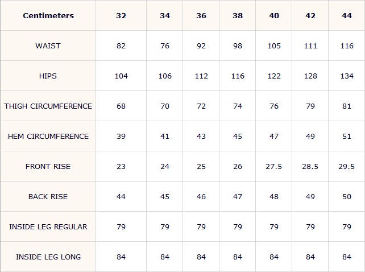Click front rise value 28.5
The image size is (365, 272).
click(x=310, y=166)
